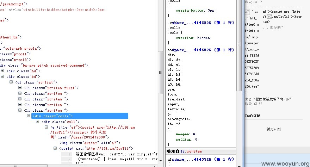Screen dimensions: 310x167
Task: Click script line number 1
Action: click(x=69, y=154)
